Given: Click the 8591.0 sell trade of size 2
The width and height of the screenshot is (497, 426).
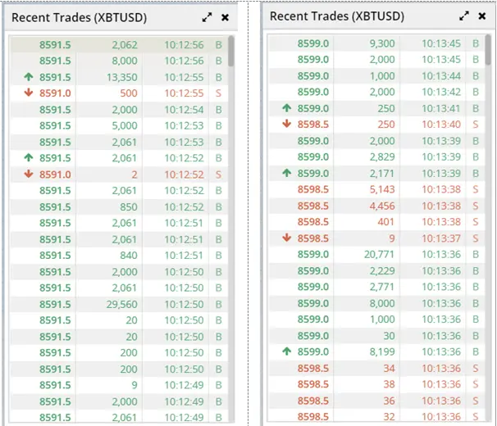Looking at the screenshot, I should click(x=120, y=174).
